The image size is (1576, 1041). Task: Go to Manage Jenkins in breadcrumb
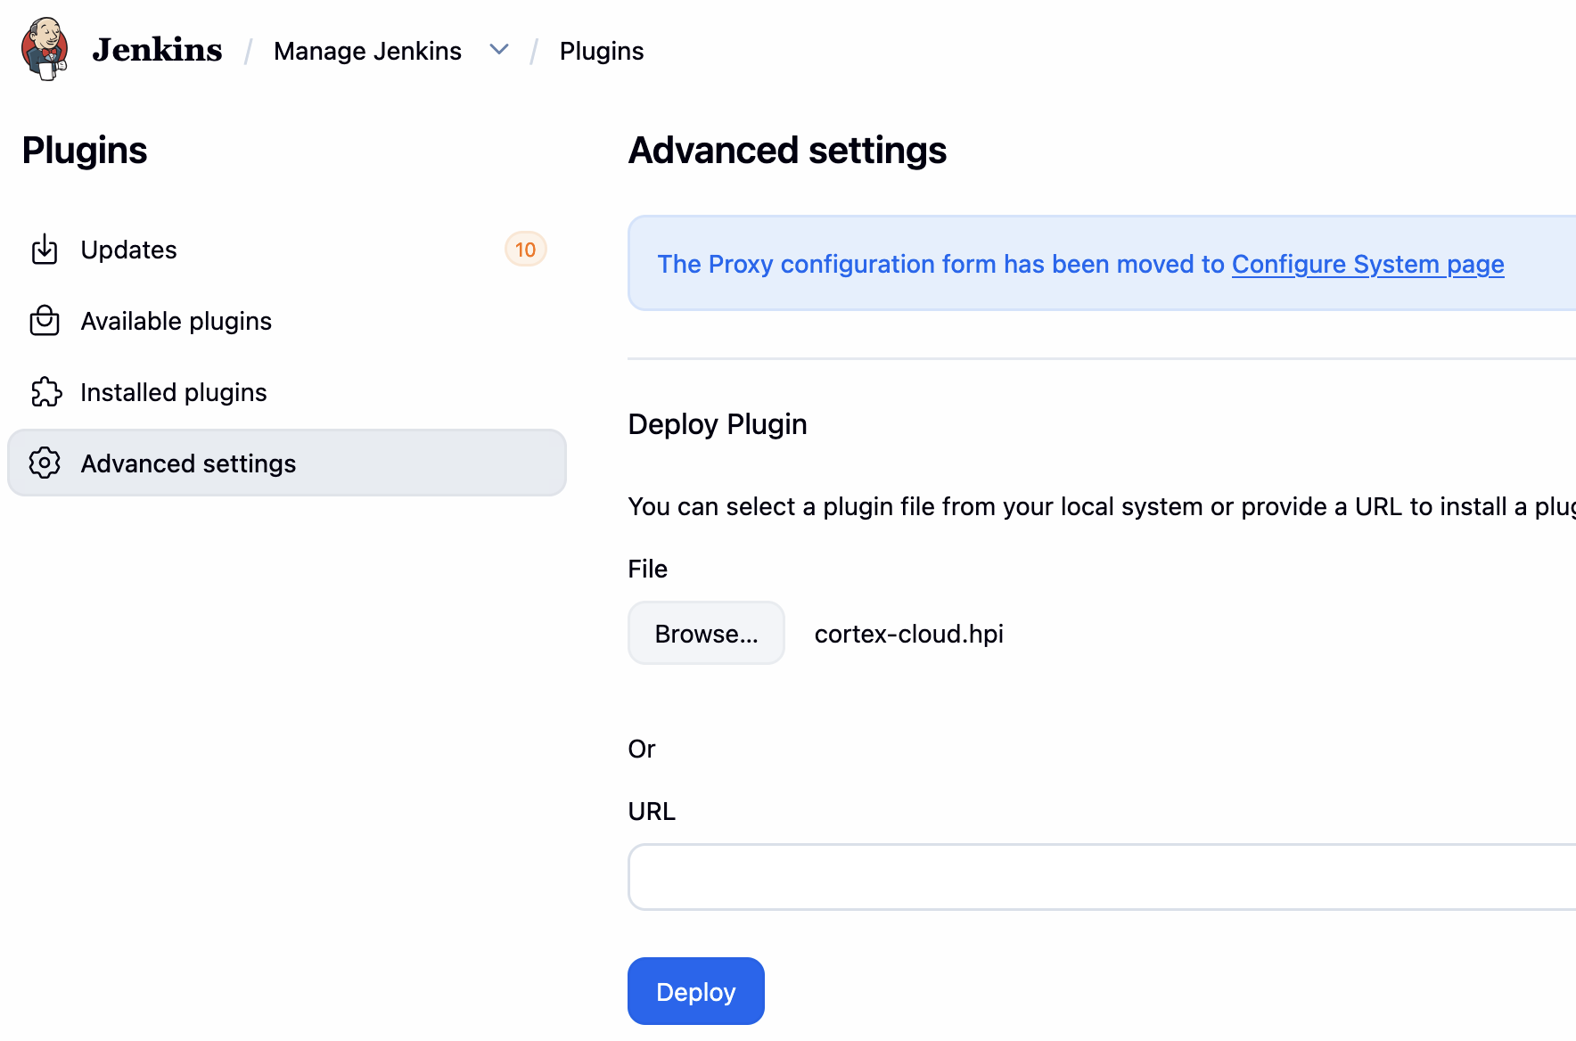[x=367, y=51]
